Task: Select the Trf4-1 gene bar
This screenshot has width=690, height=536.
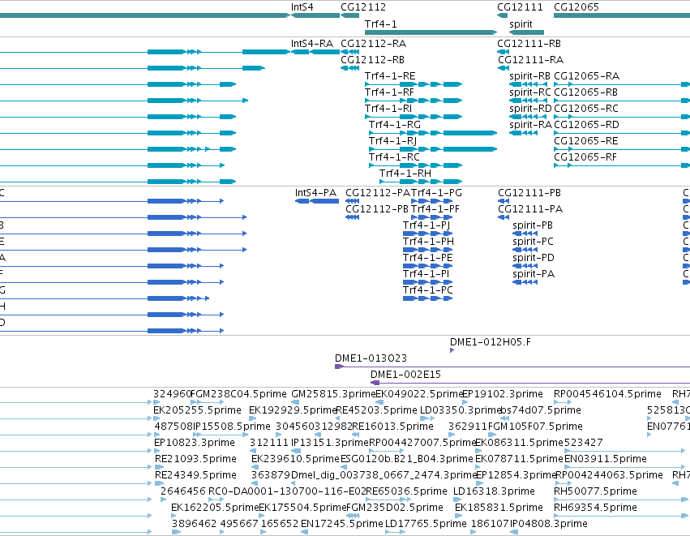Action: click(431, 32)
